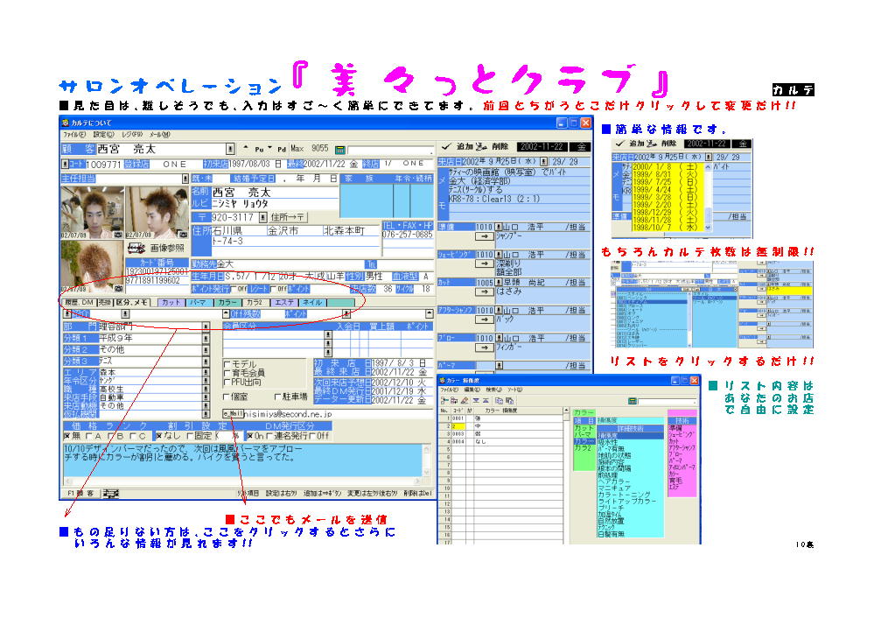Open the 主任担当 dropdown
Image resolution: width=874 pixels, height=618 pixels.
185,179
